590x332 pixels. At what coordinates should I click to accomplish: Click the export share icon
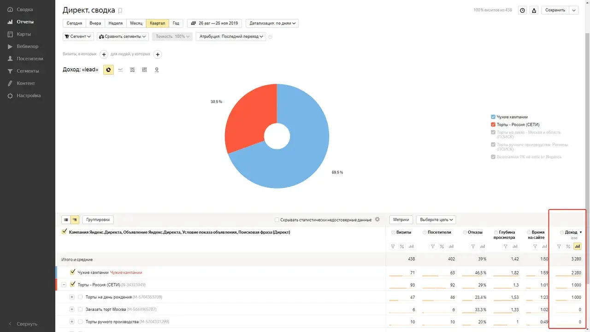pyautogui.click(x=534, y=10)
